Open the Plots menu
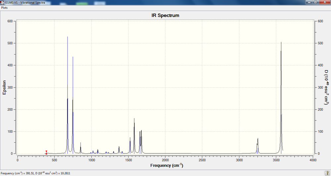The height and width of the screenshot is (176, 331). [4, 7]
